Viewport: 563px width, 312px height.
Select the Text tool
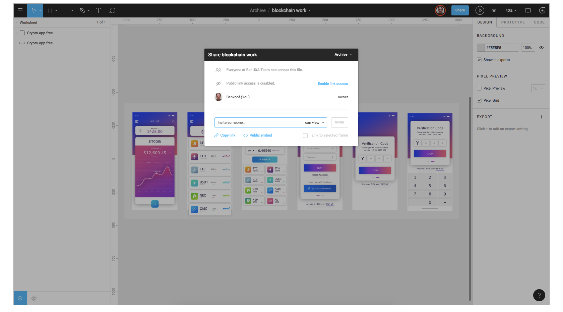click(x=98, y=10)
